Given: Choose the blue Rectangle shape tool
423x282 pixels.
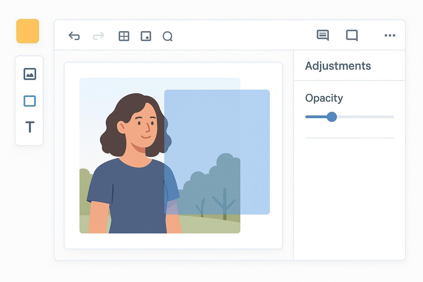Looking at the screenshot, I should point(30,101).
